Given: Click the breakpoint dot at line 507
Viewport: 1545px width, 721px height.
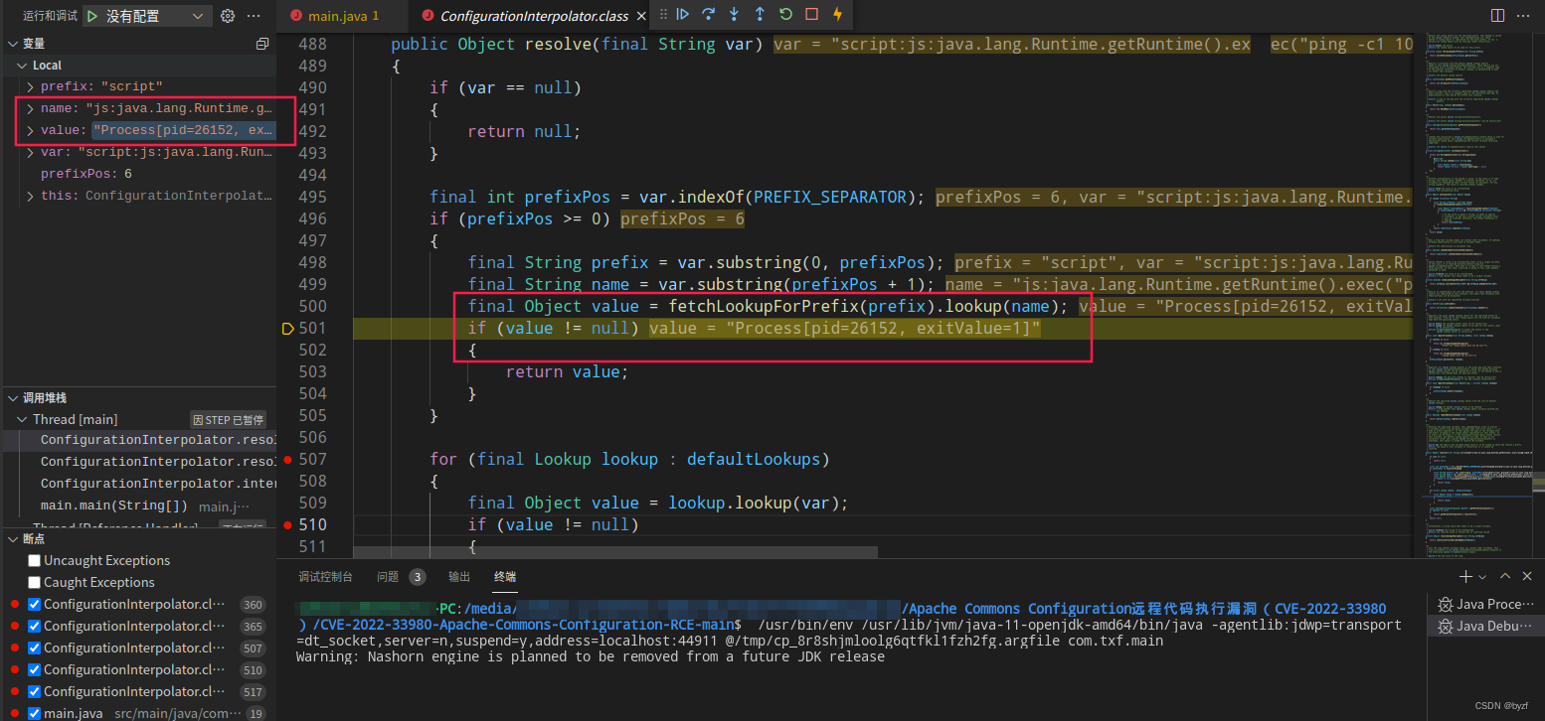Looking at the screenshot, I should pos(288,459).
